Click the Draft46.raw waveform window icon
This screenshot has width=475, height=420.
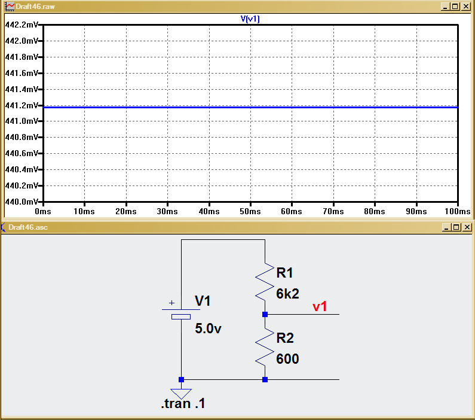click(x=10, y=7)
